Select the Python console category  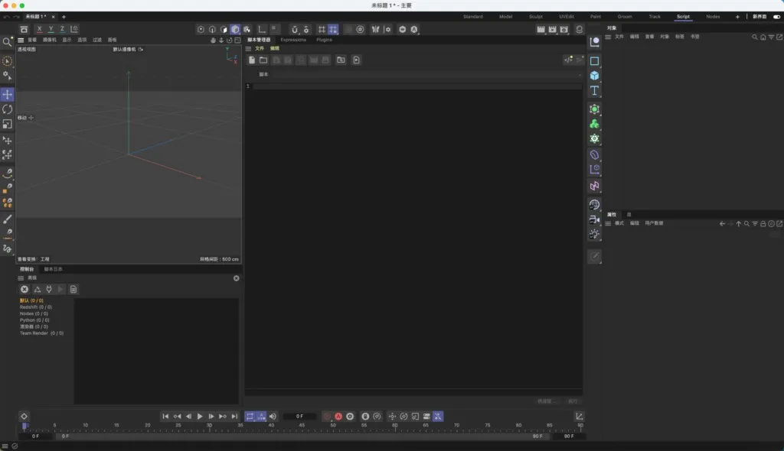tap(34, 320)
